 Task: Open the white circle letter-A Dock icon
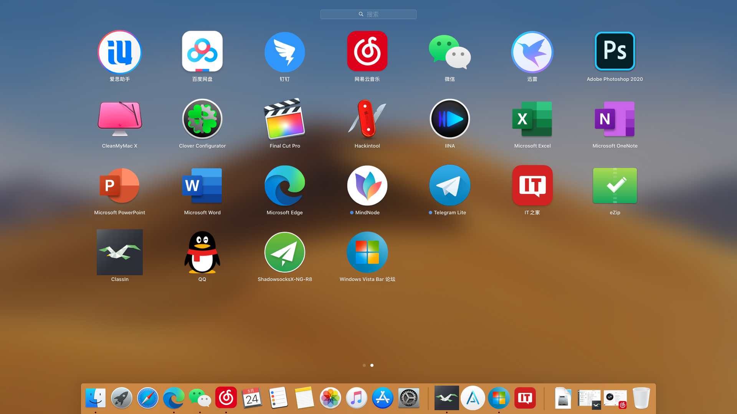click(473, 398)
